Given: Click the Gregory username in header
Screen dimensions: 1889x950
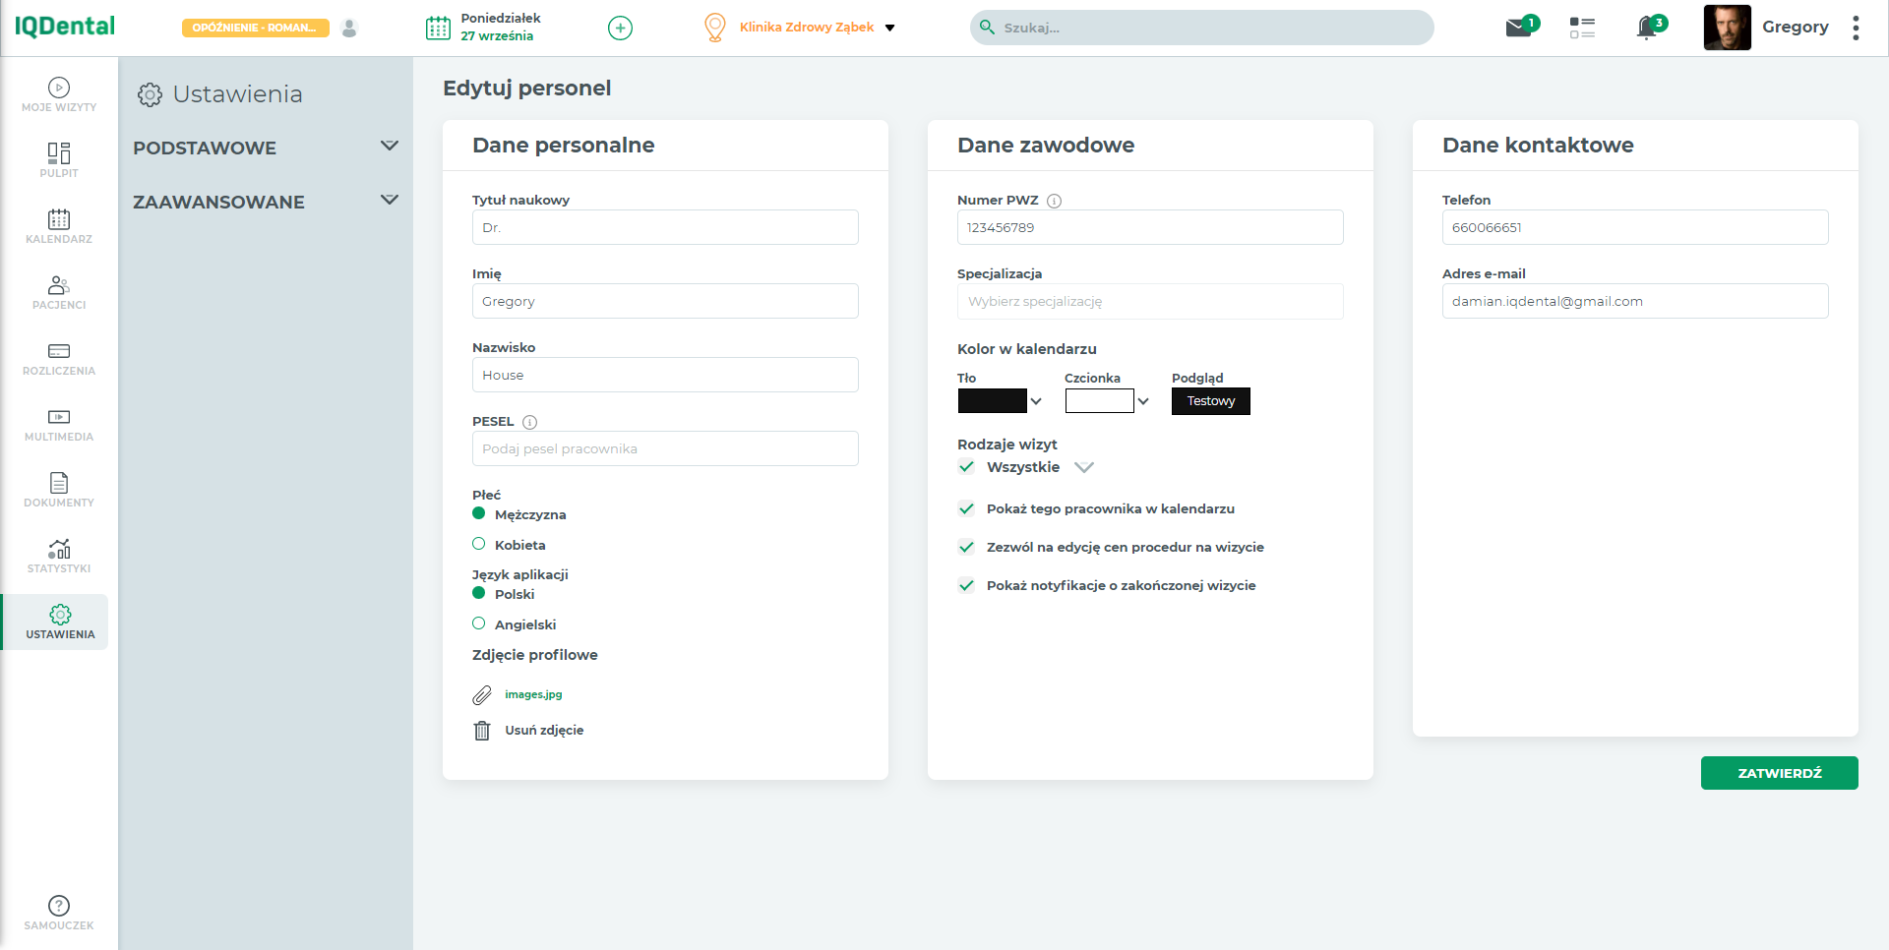Looking at the screenshot, I should 1796,28.
